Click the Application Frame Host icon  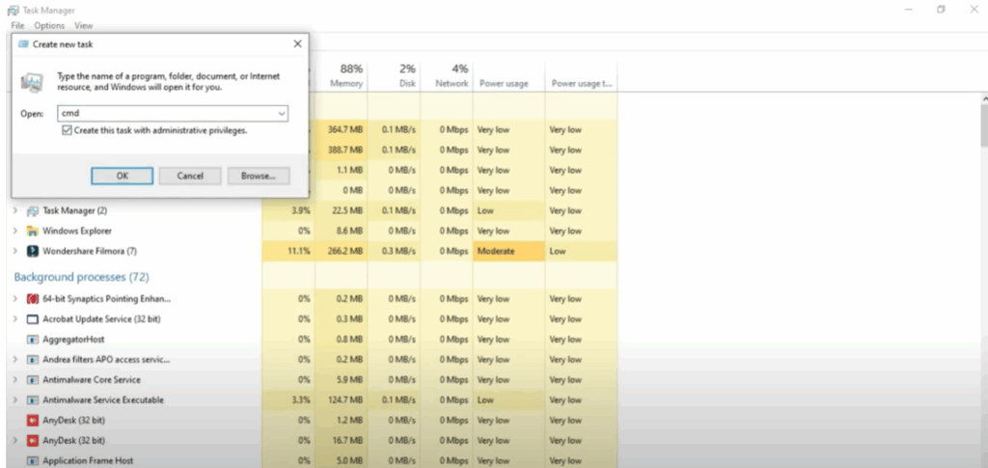pyautogui.click(x=33, y=460)
